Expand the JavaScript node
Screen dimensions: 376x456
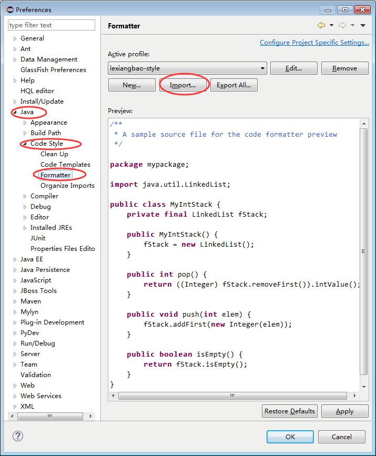pos(15,281)
